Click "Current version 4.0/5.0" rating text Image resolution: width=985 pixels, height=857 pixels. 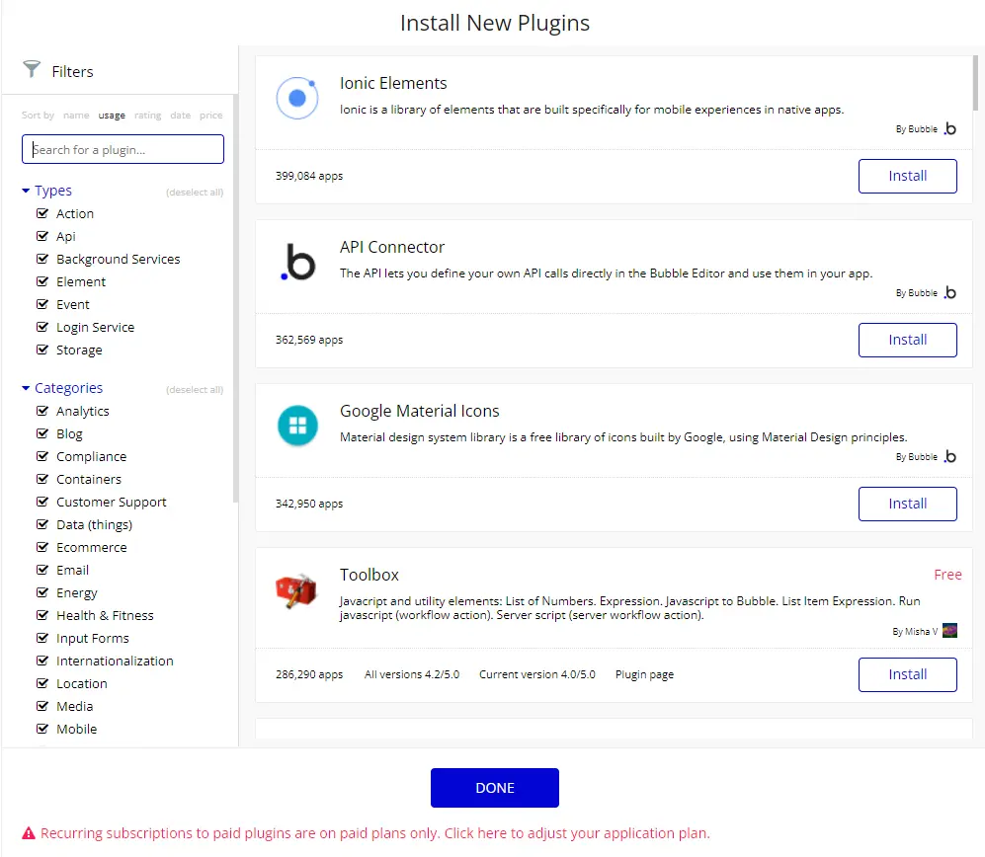(x=537, y=674)
